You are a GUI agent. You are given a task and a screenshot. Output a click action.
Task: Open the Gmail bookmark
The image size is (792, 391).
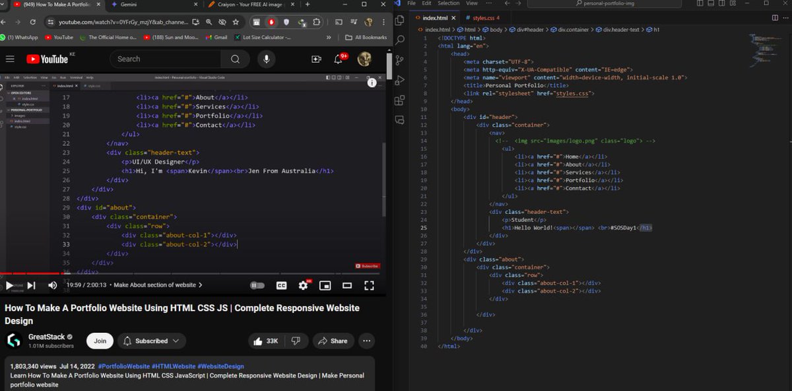[x=216, y=38]
